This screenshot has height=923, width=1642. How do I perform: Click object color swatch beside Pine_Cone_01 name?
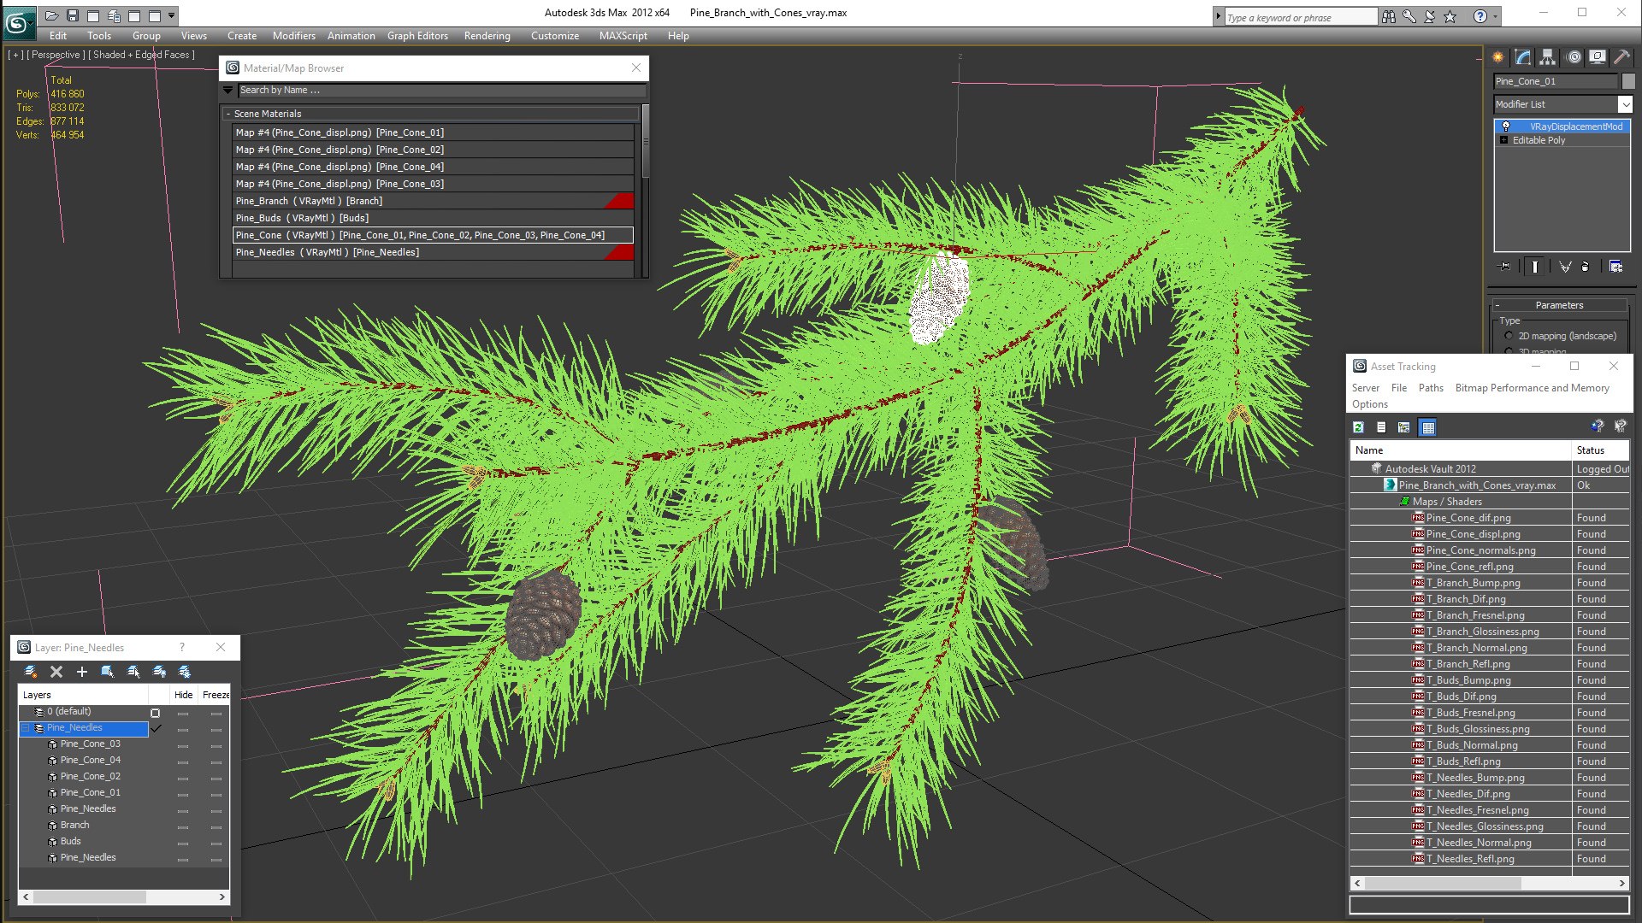1628,81
